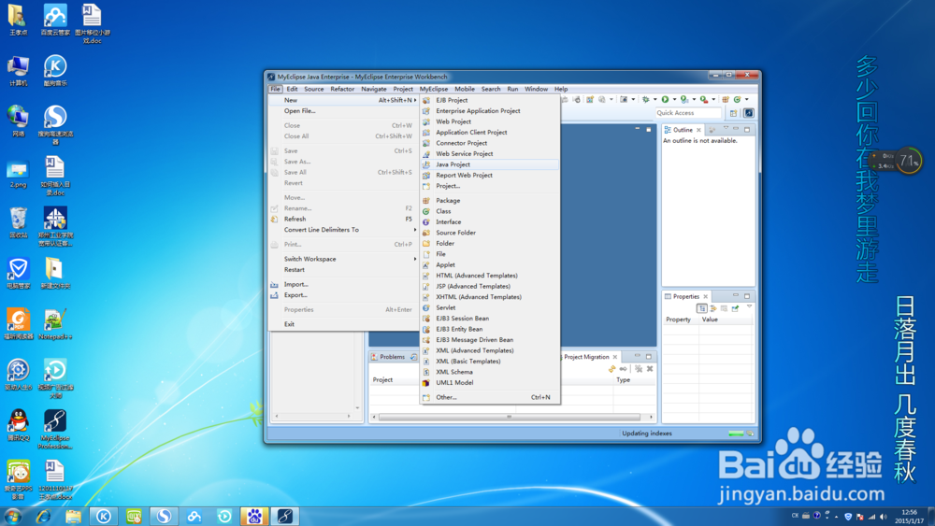Choose Web Project in the New submenu
This screenshot has width=935, height=526.
pos(490,121)
